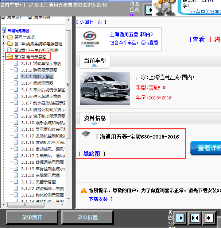This screenshot has height=228, width=221.
Task: Collapse the 第3章 电气示意图 node
Action: 4,57
